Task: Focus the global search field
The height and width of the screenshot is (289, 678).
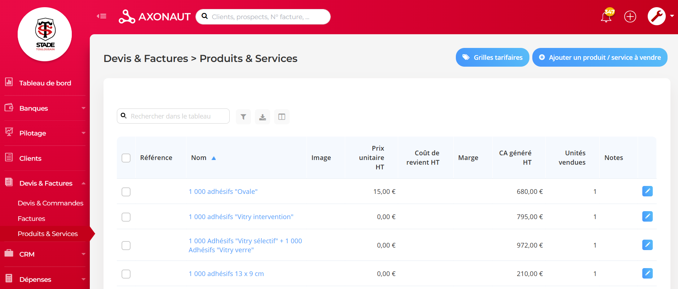Action: coord(263,17)
